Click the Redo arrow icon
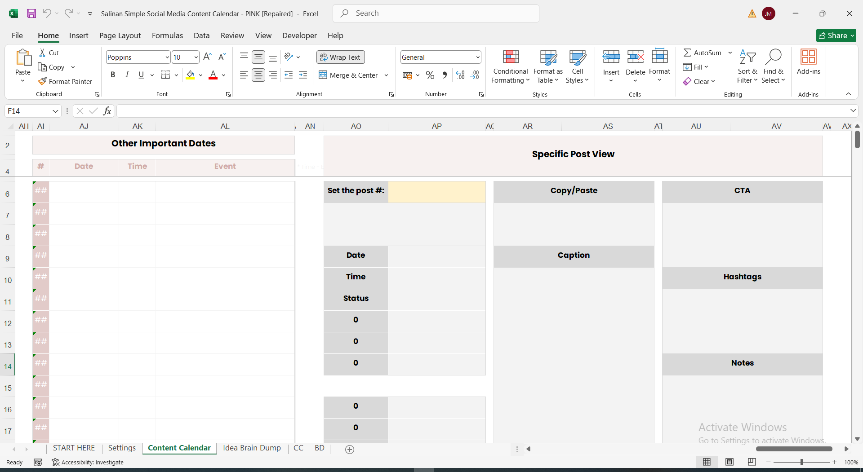 [x=68, y=13]
